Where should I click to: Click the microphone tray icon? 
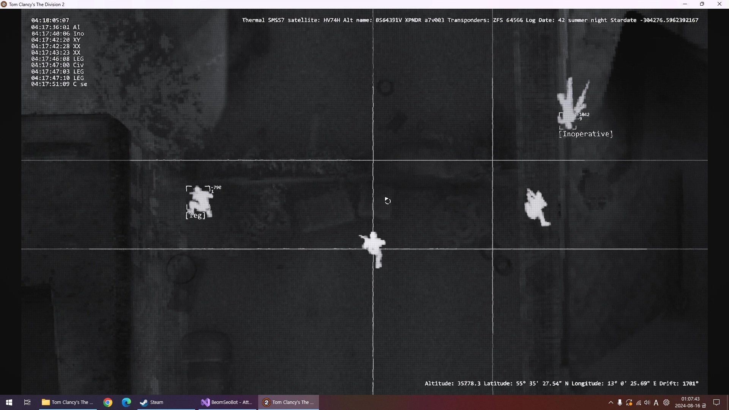point(620,402)
